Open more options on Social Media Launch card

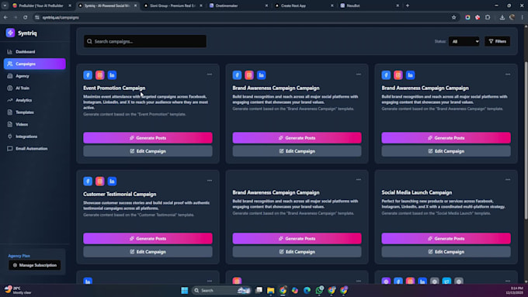508,180
